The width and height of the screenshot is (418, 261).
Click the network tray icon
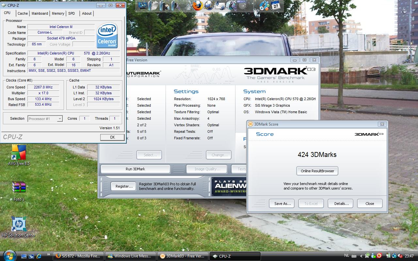tap(394, 256)
